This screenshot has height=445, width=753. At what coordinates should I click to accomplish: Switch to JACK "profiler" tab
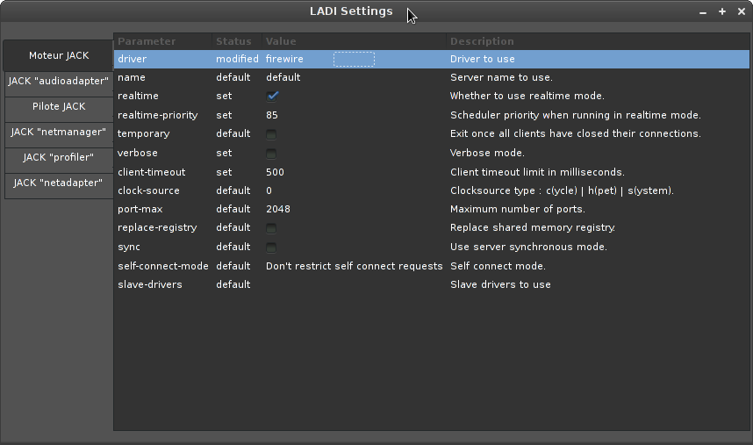pos(59,158)
